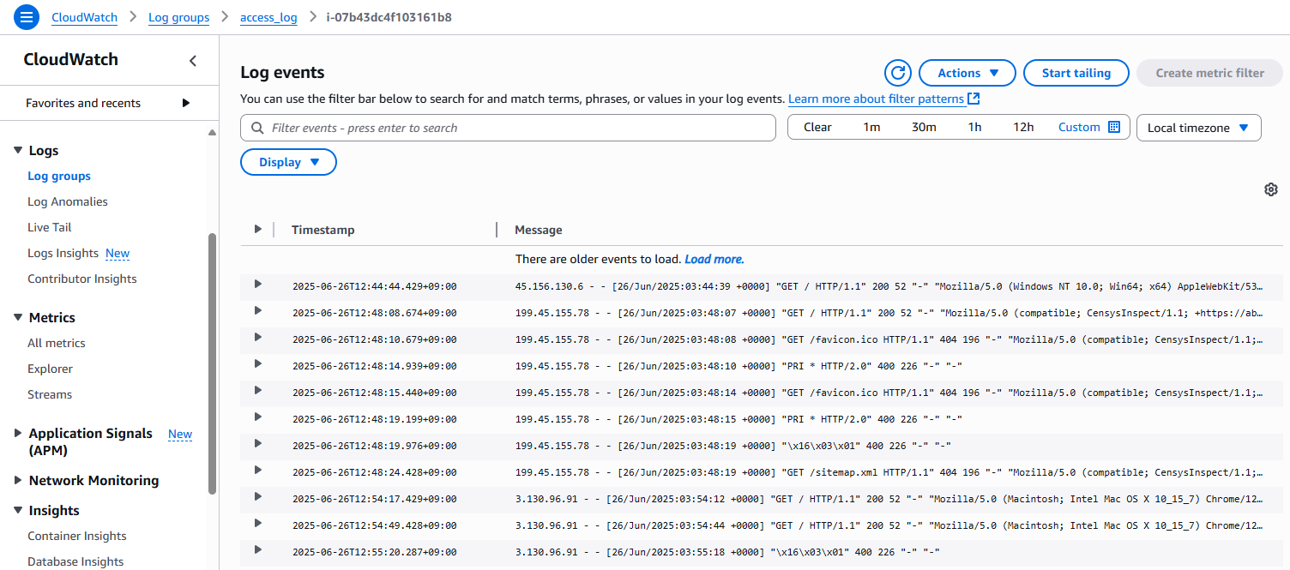The width and height of the screenshot is (1290, 570).
Task: Expand the 45.156.130.6 log event row
Action: (x=257, y=285)
